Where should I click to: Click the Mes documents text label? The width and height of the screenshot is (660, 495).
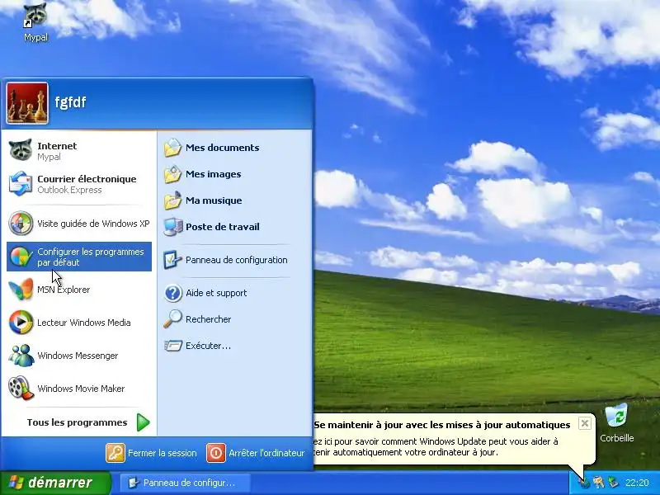pos(222,148)
